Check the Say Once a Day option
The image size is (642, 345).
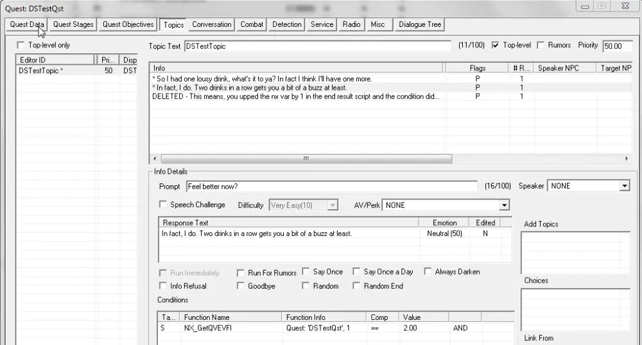[x=356, y=271]
